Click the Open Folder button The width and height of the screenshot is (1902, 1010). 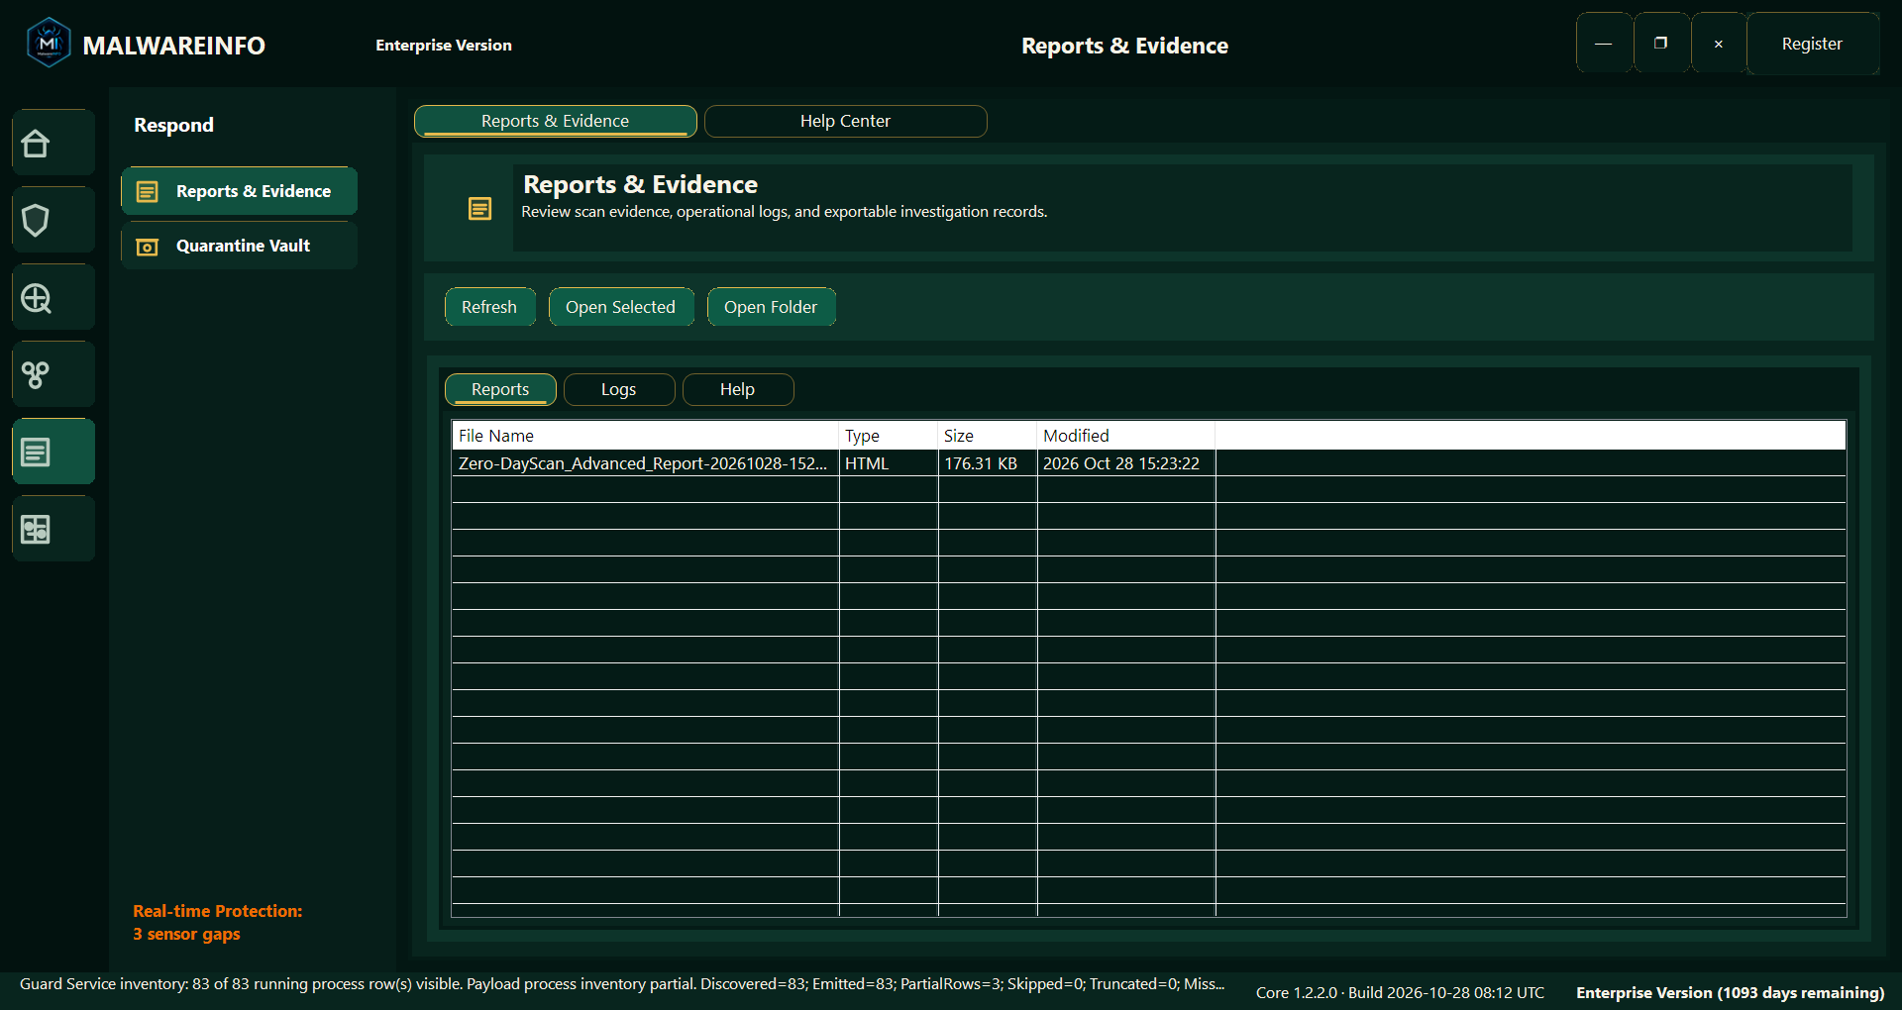click(x=771, y=307)
